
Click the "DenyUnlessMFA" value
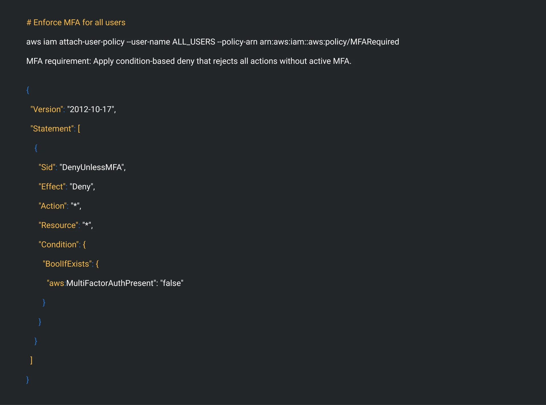tap(92, 167)
